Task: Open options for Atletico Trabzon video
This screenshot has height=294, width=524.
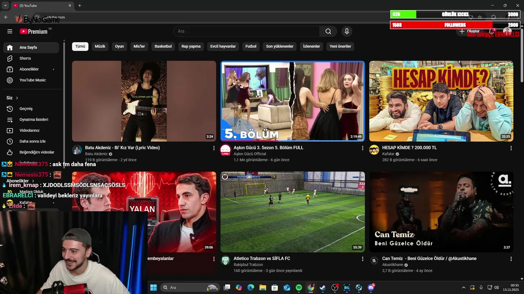Action: 362,259
